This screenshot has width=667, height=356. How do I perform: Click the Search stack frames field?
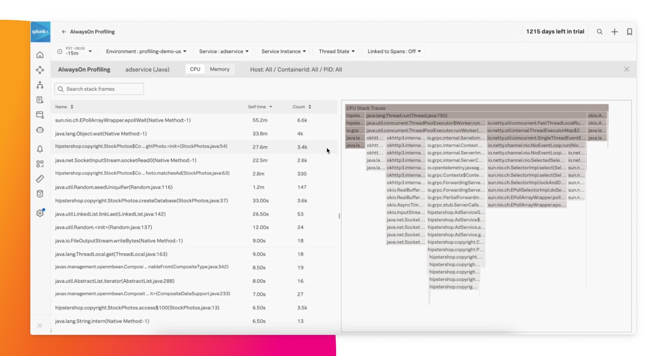pyautogui.click(x=99, y=89)
